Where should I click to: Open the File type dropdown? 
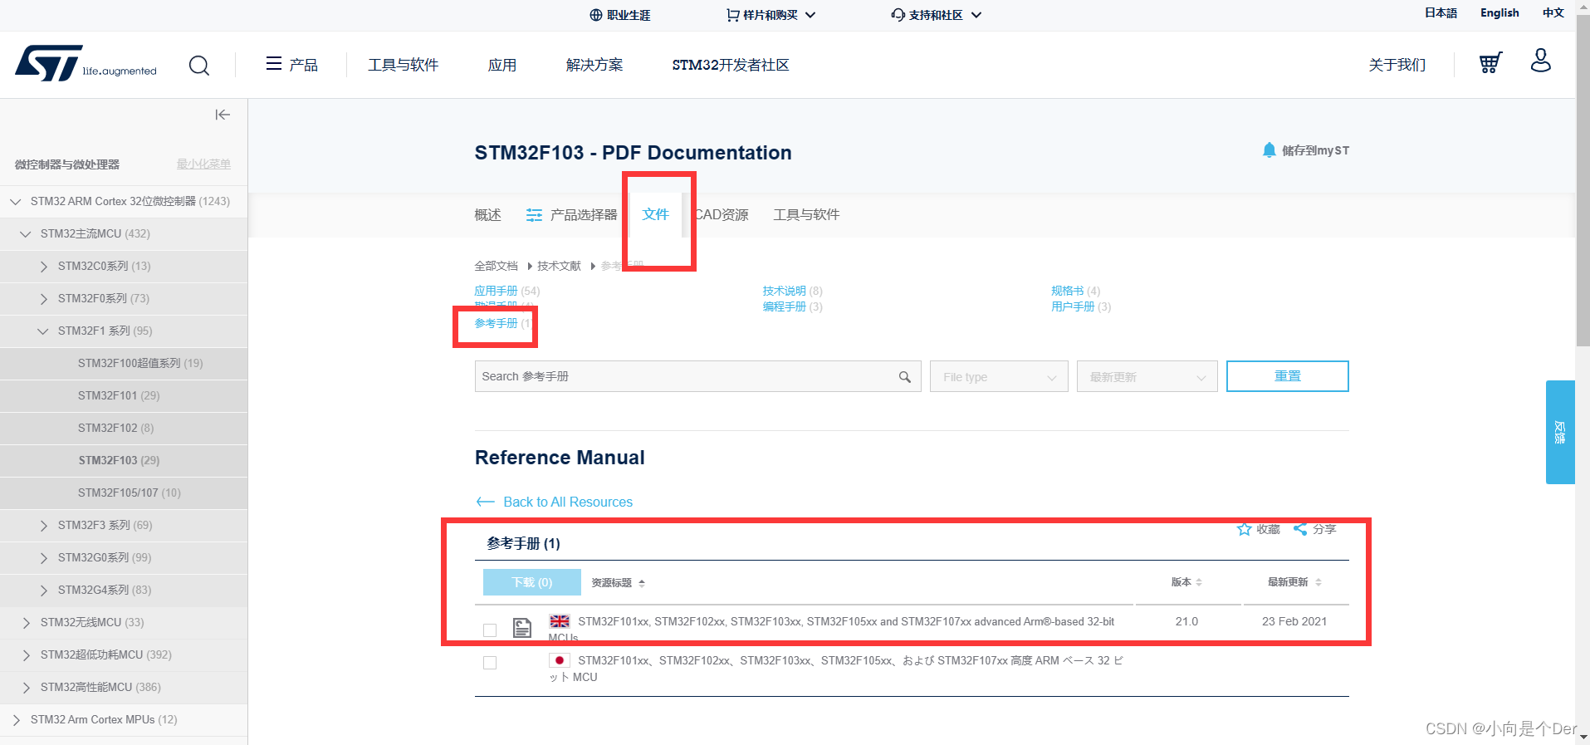point(999,376)
